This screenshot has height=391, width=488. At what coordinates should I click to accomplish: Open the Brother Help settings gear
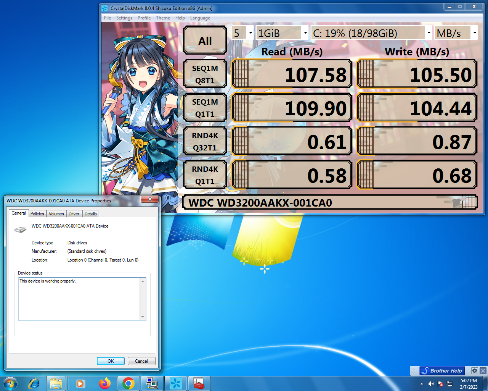pyautogui.click(x=474, y=371)
